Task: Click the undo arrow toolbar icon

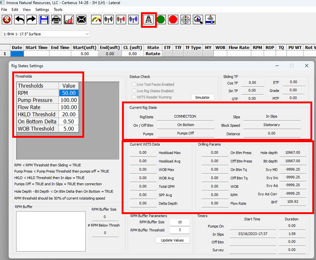Action: pyautogui.click(x=19, y=20)
